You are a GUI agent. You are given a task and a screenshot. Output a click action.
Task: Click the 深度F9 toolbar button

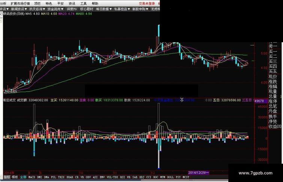point(71,9)
